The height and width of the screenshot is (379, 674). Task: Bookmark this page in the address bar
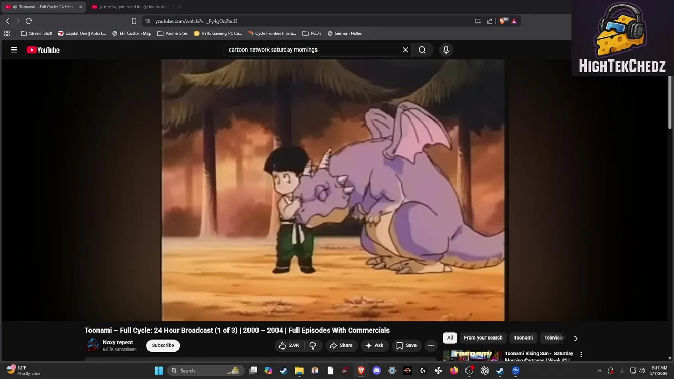[134, 21]
